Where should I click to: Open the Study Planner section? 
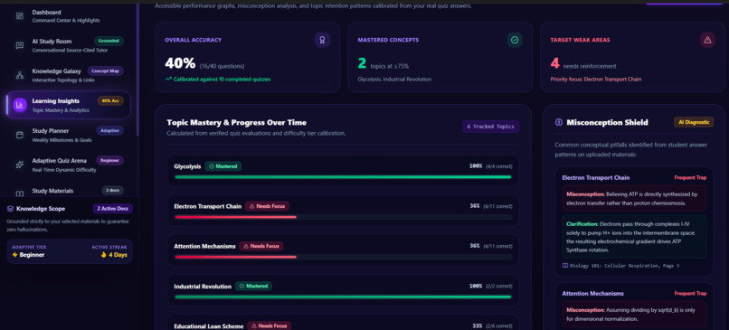[x=69, y=135]
